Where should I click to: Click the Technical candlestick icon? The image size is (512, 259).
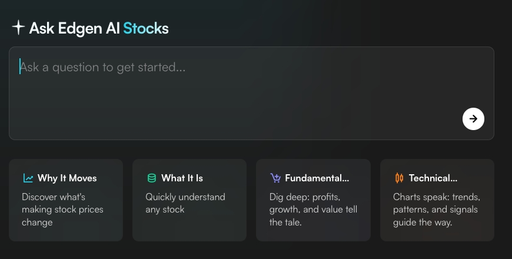click(400, 178)
